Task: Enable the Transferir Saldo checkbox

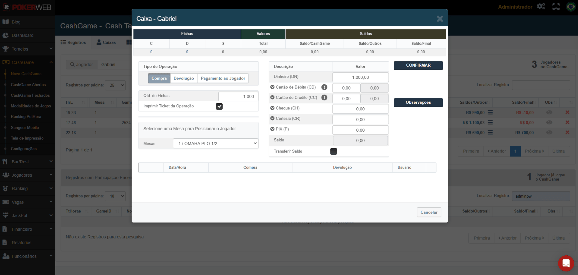Action: [x=333, y=151]
